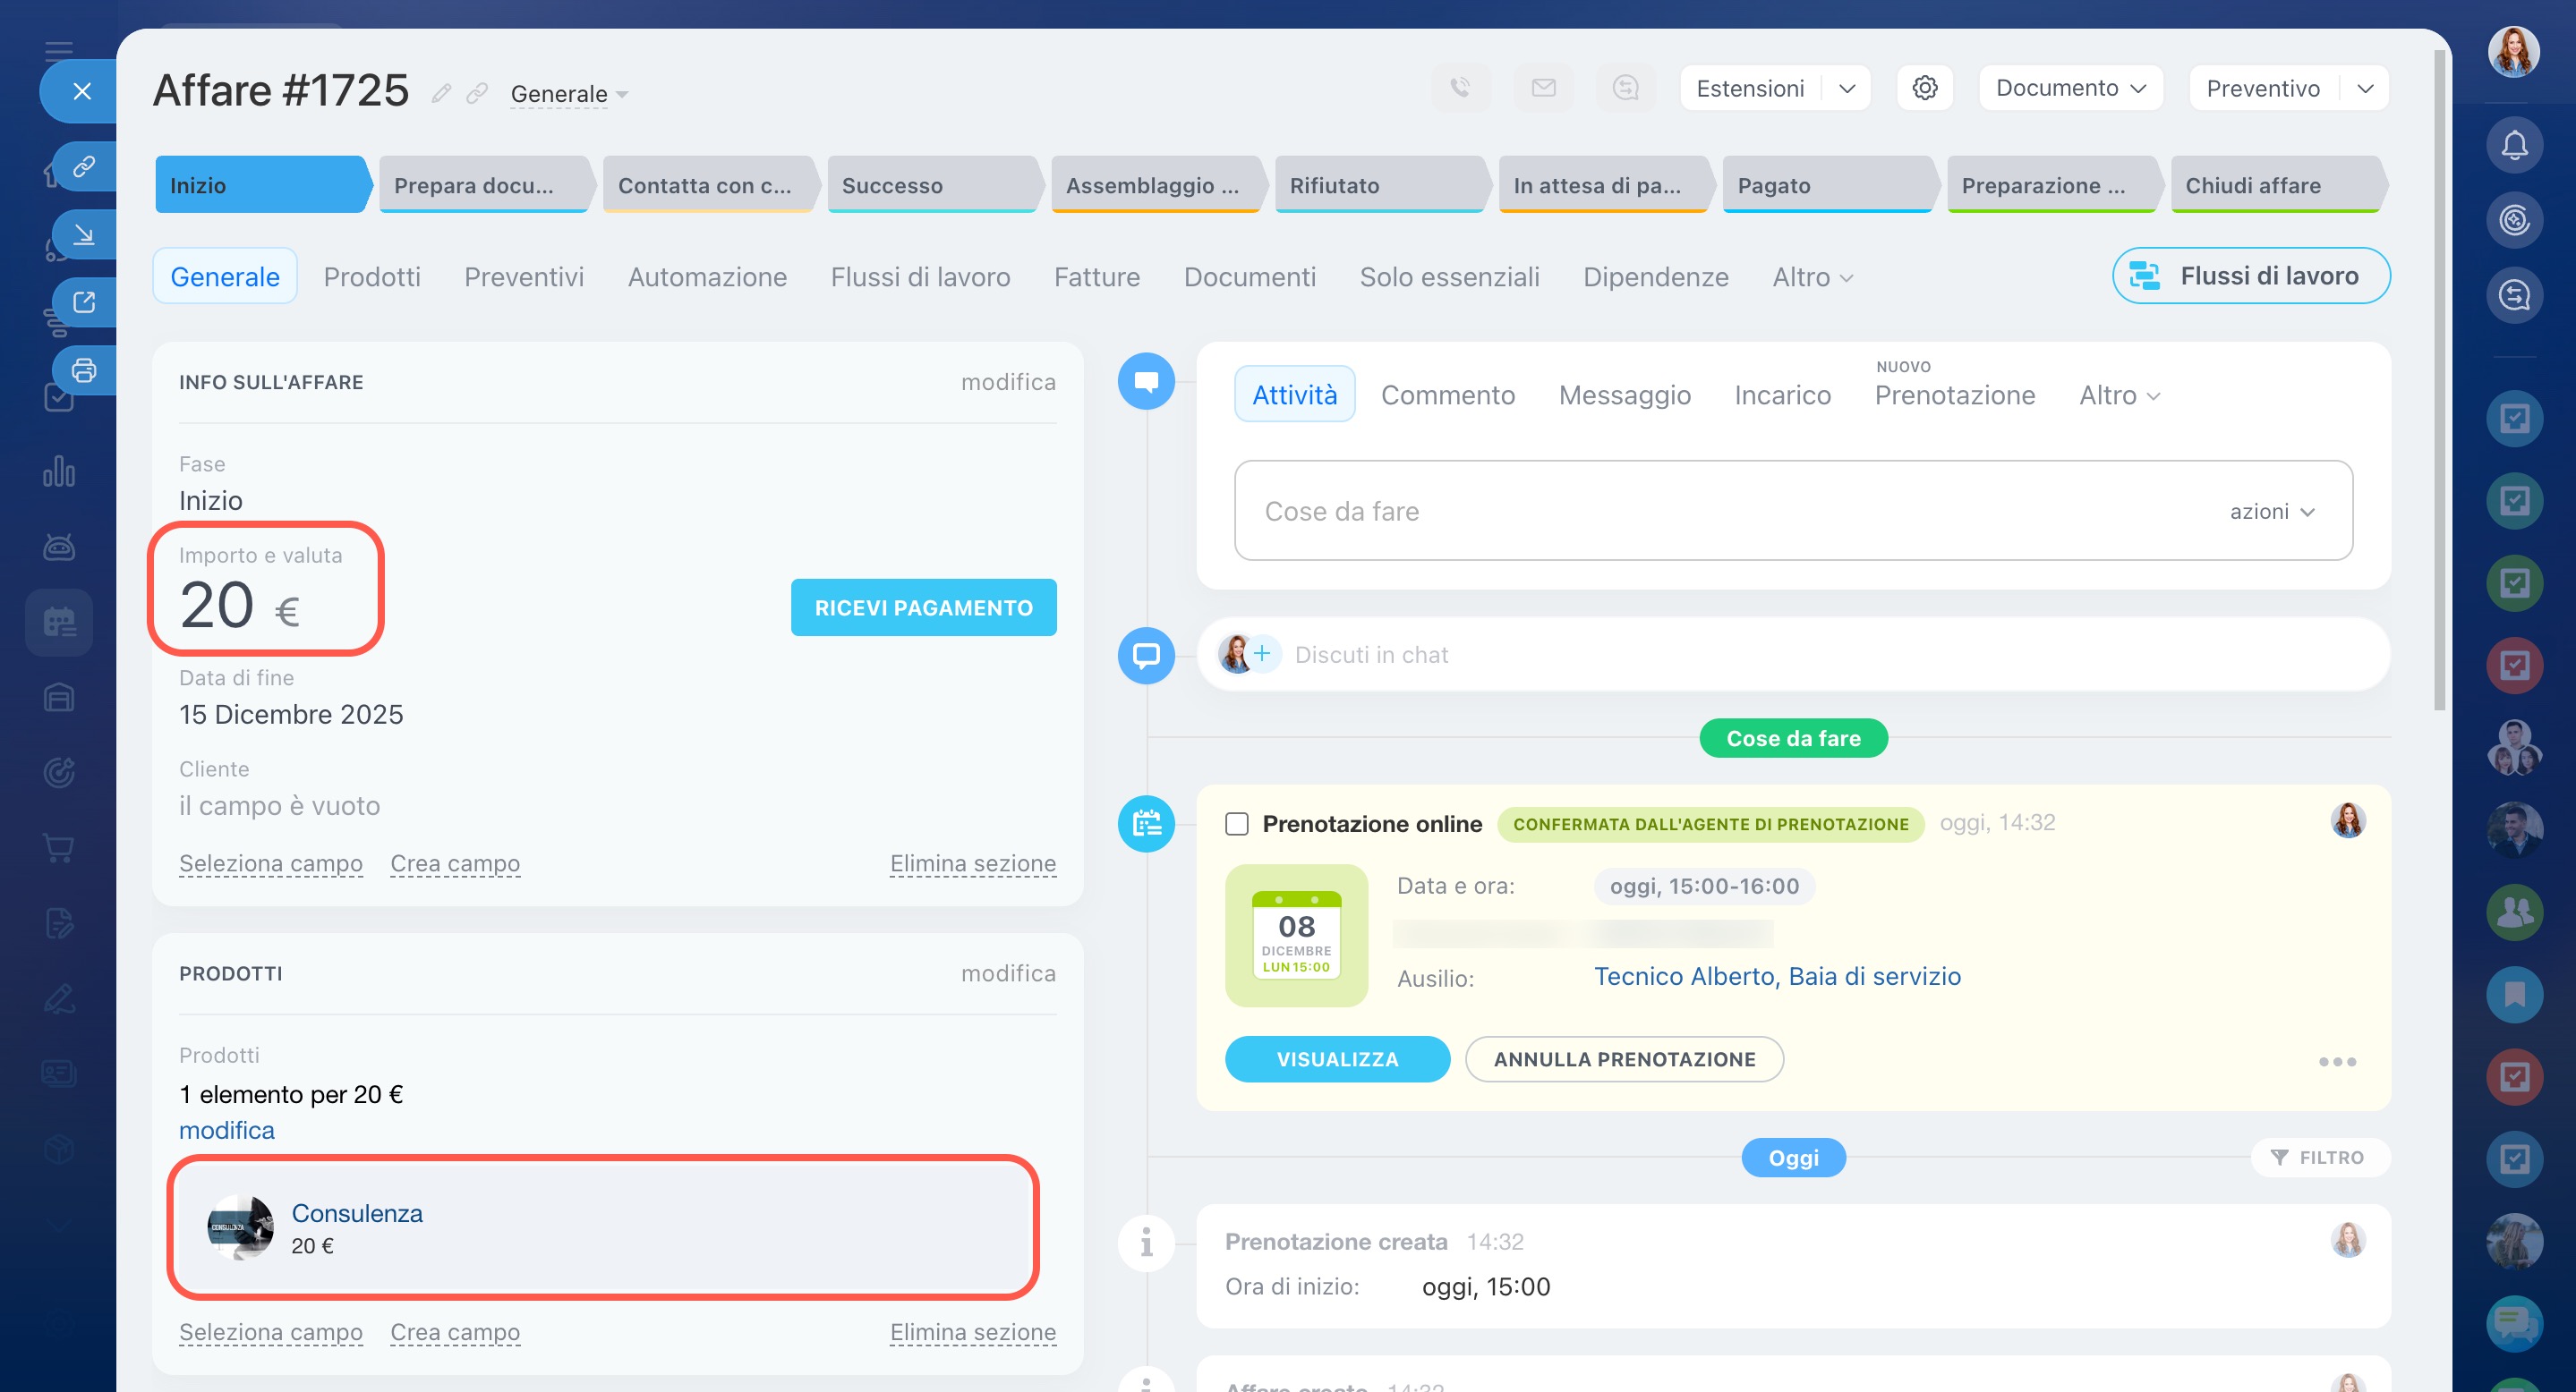This screenshot has height=1392, width=2576.
Task: Click the email envelope icon
Action: (x=1543, y=88)
